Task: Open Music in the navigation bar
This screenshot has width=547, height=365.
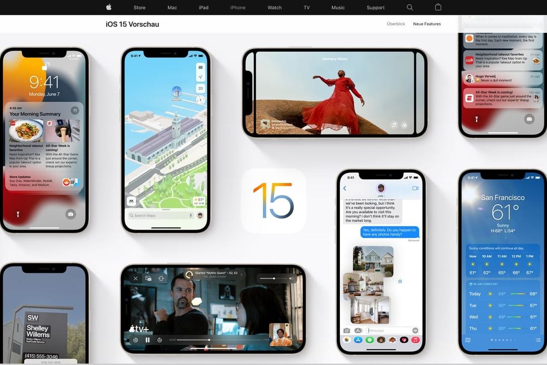Action: pos(338,7)
